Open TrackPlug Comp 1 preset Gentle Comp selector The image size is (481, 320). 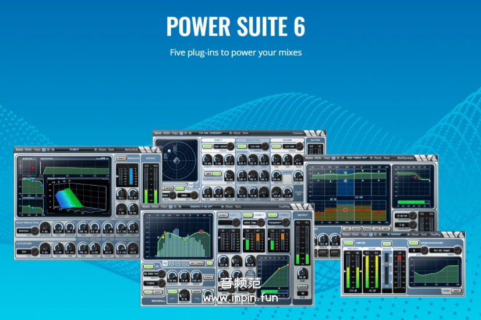(254, 222)
